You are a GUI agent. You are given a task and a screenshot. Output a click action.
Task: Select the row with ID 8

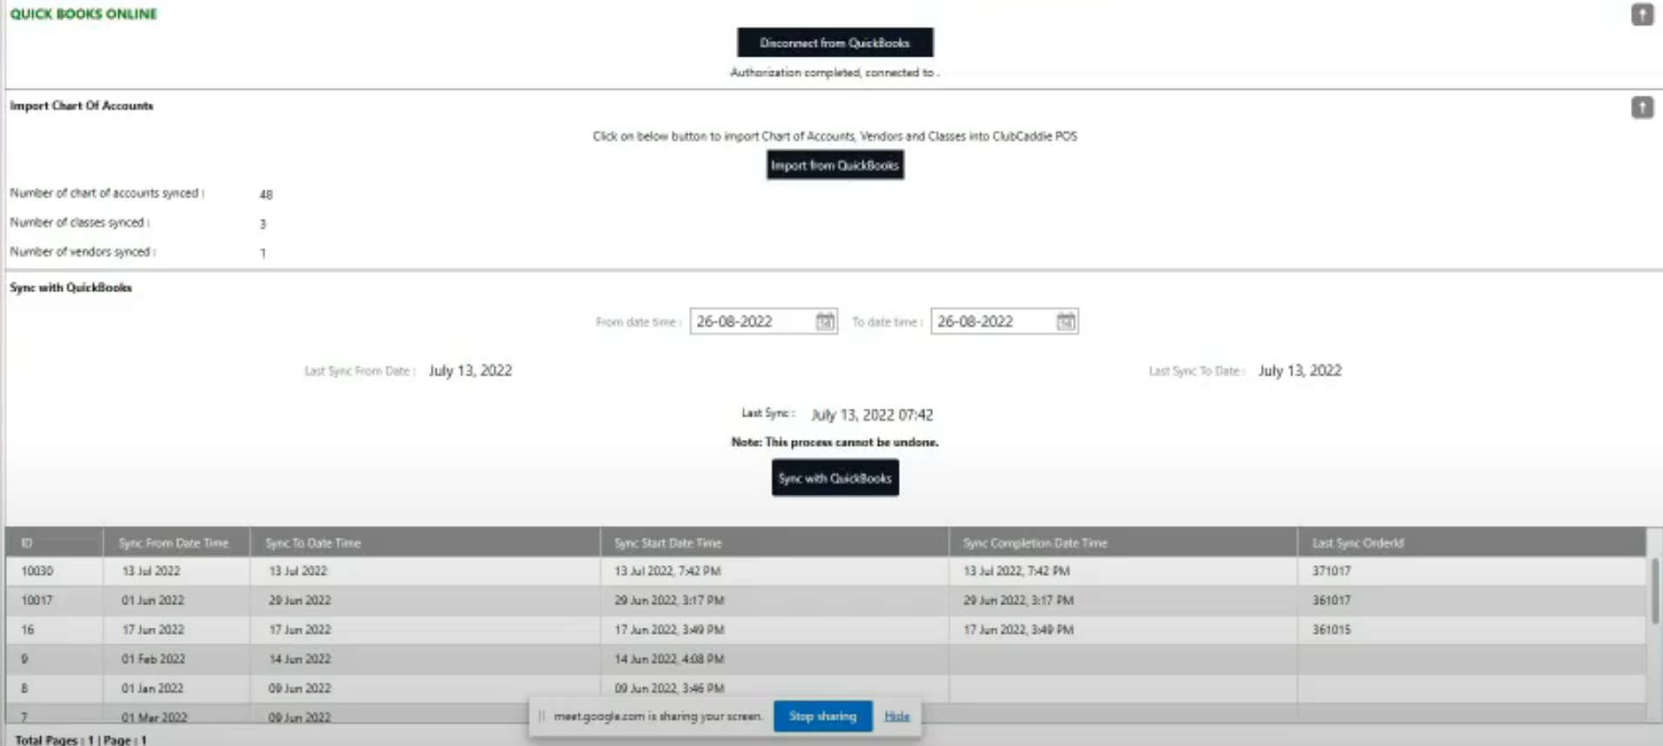click(826, 689)
